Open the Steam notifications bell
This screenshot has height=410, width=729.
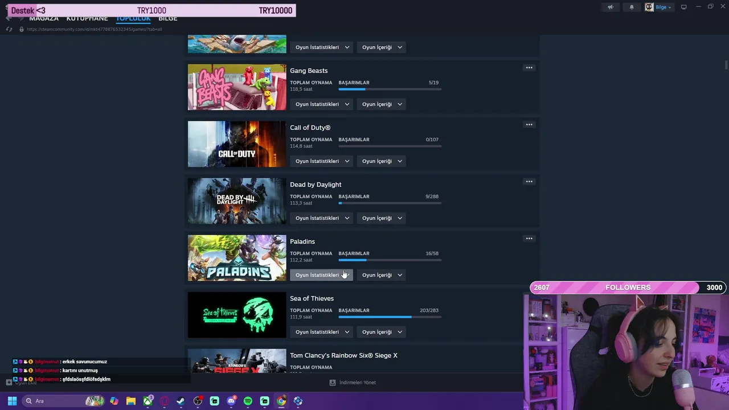631,7
